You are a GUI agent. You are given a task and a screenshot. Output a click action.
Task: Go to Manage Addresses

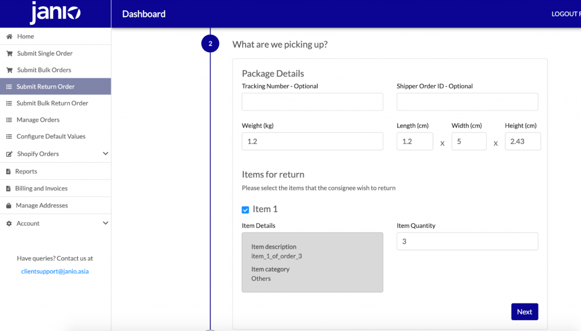pos(56,205)
